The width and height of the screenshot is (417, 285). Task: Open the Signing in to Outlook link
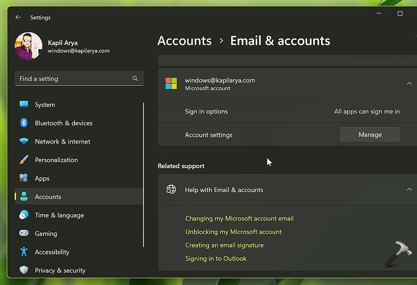click(x=216, y=258)
